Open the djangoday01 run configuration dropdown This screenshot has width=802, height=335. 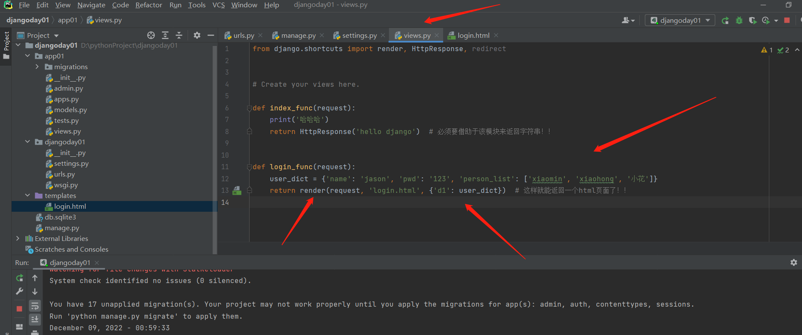[x=680, y=20]
